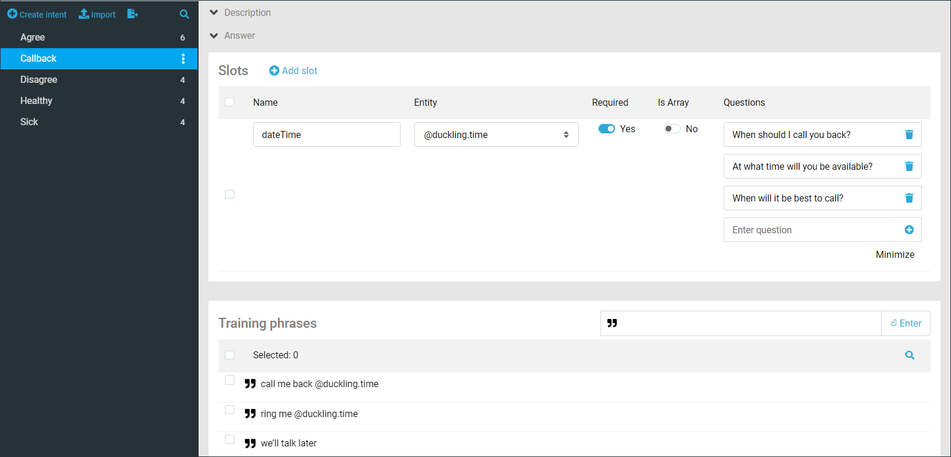Click Add slot link
The width and height of the screenshot is (951, 457).
293,70
